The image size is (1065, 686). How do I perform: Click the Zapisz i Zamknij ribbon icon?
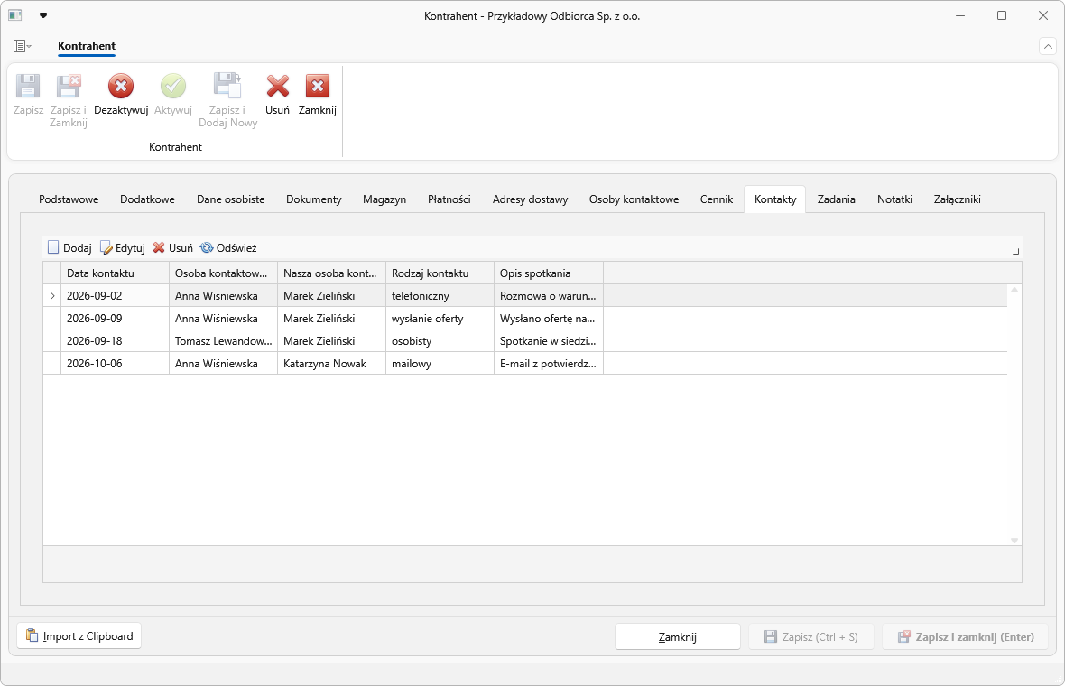[x=68, y=87]
